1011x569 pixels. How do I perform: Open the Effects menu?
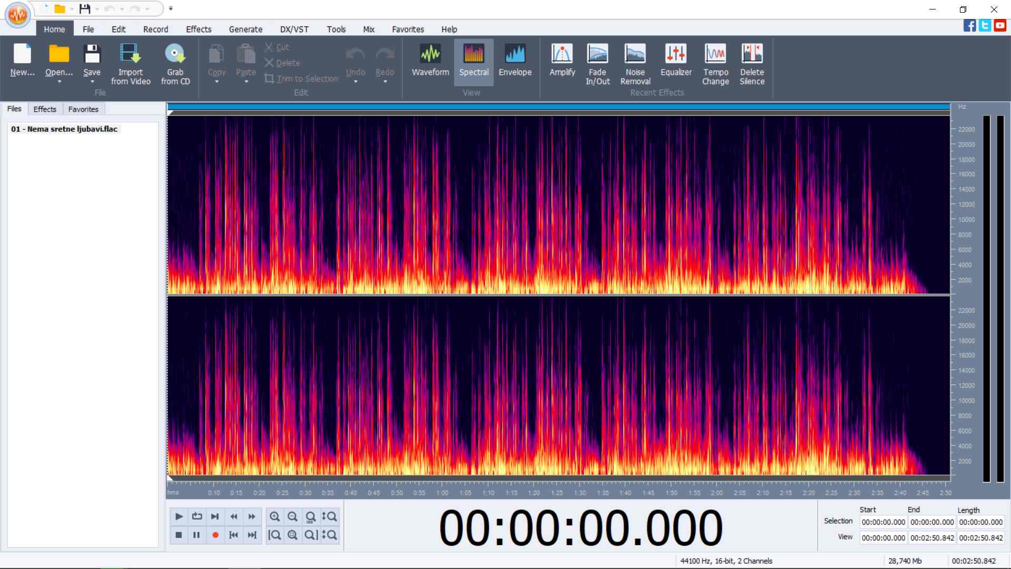pos(199,29)
